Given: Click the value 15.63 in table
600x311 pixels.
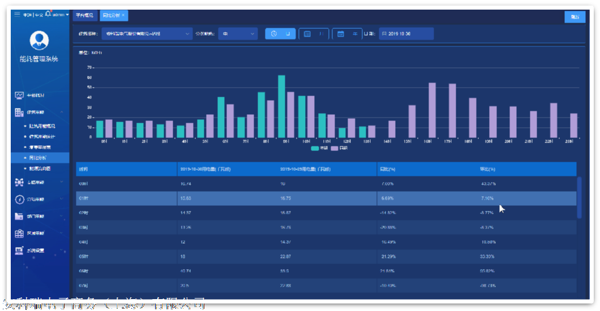Looking at the screenshot, I should coord(186,198).
